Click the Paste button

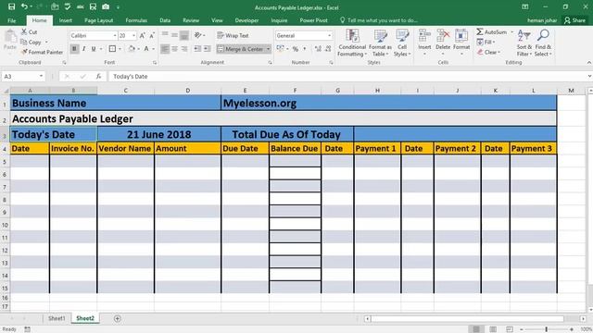(x=10, y=41)
